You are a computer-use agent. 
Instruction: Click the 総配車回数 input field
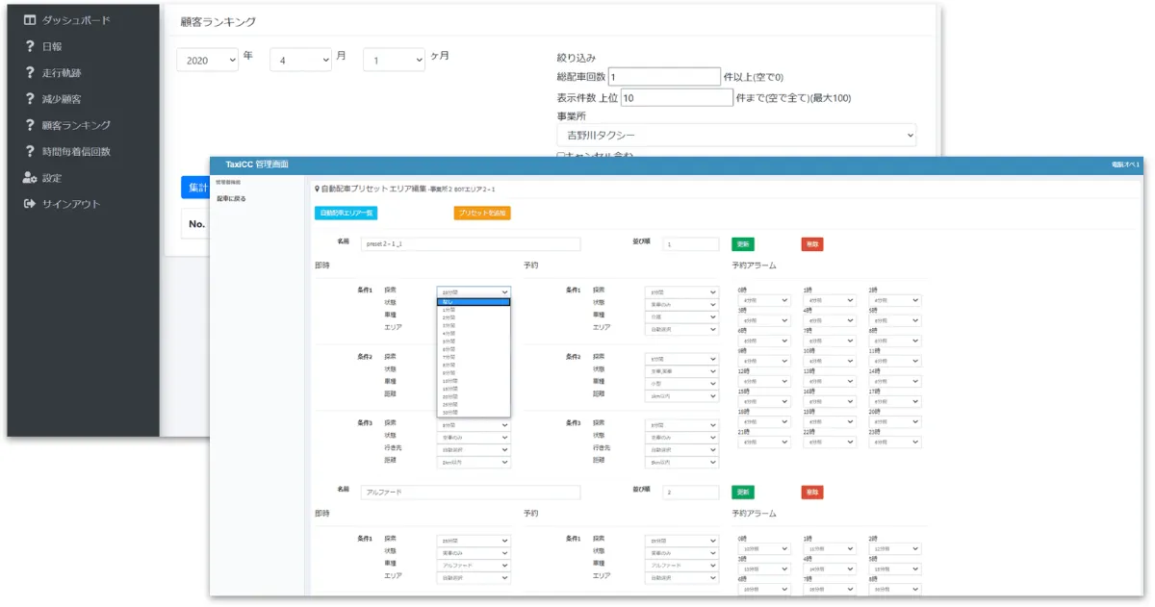(x=664, y=77)
